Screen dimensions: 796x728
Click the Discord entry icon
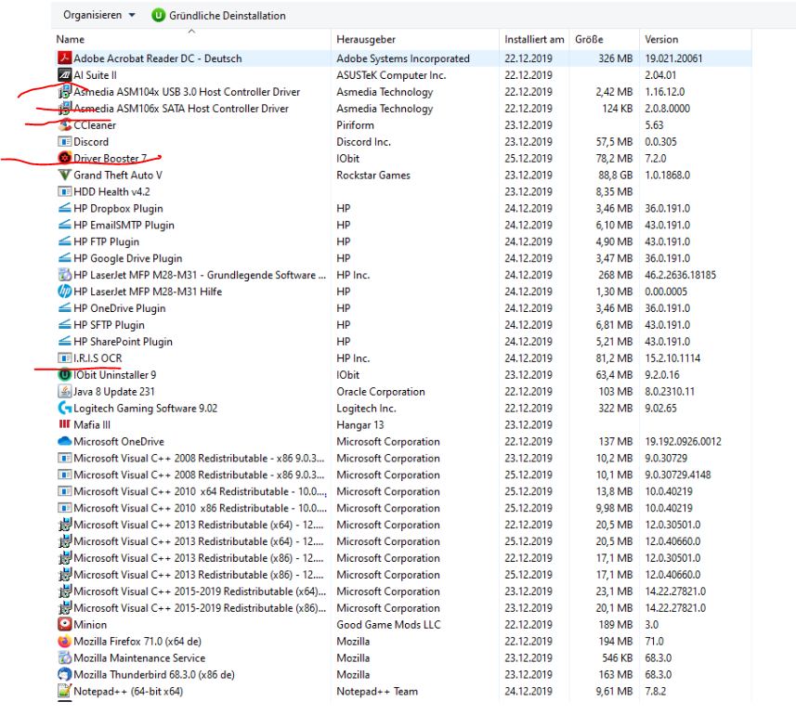[64, 142]
